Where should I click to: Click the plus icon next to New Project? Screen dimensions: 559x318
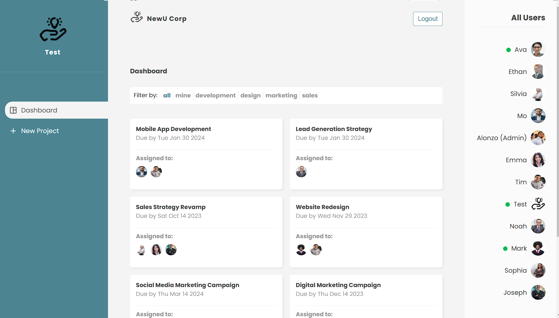(x=13, y=131)
